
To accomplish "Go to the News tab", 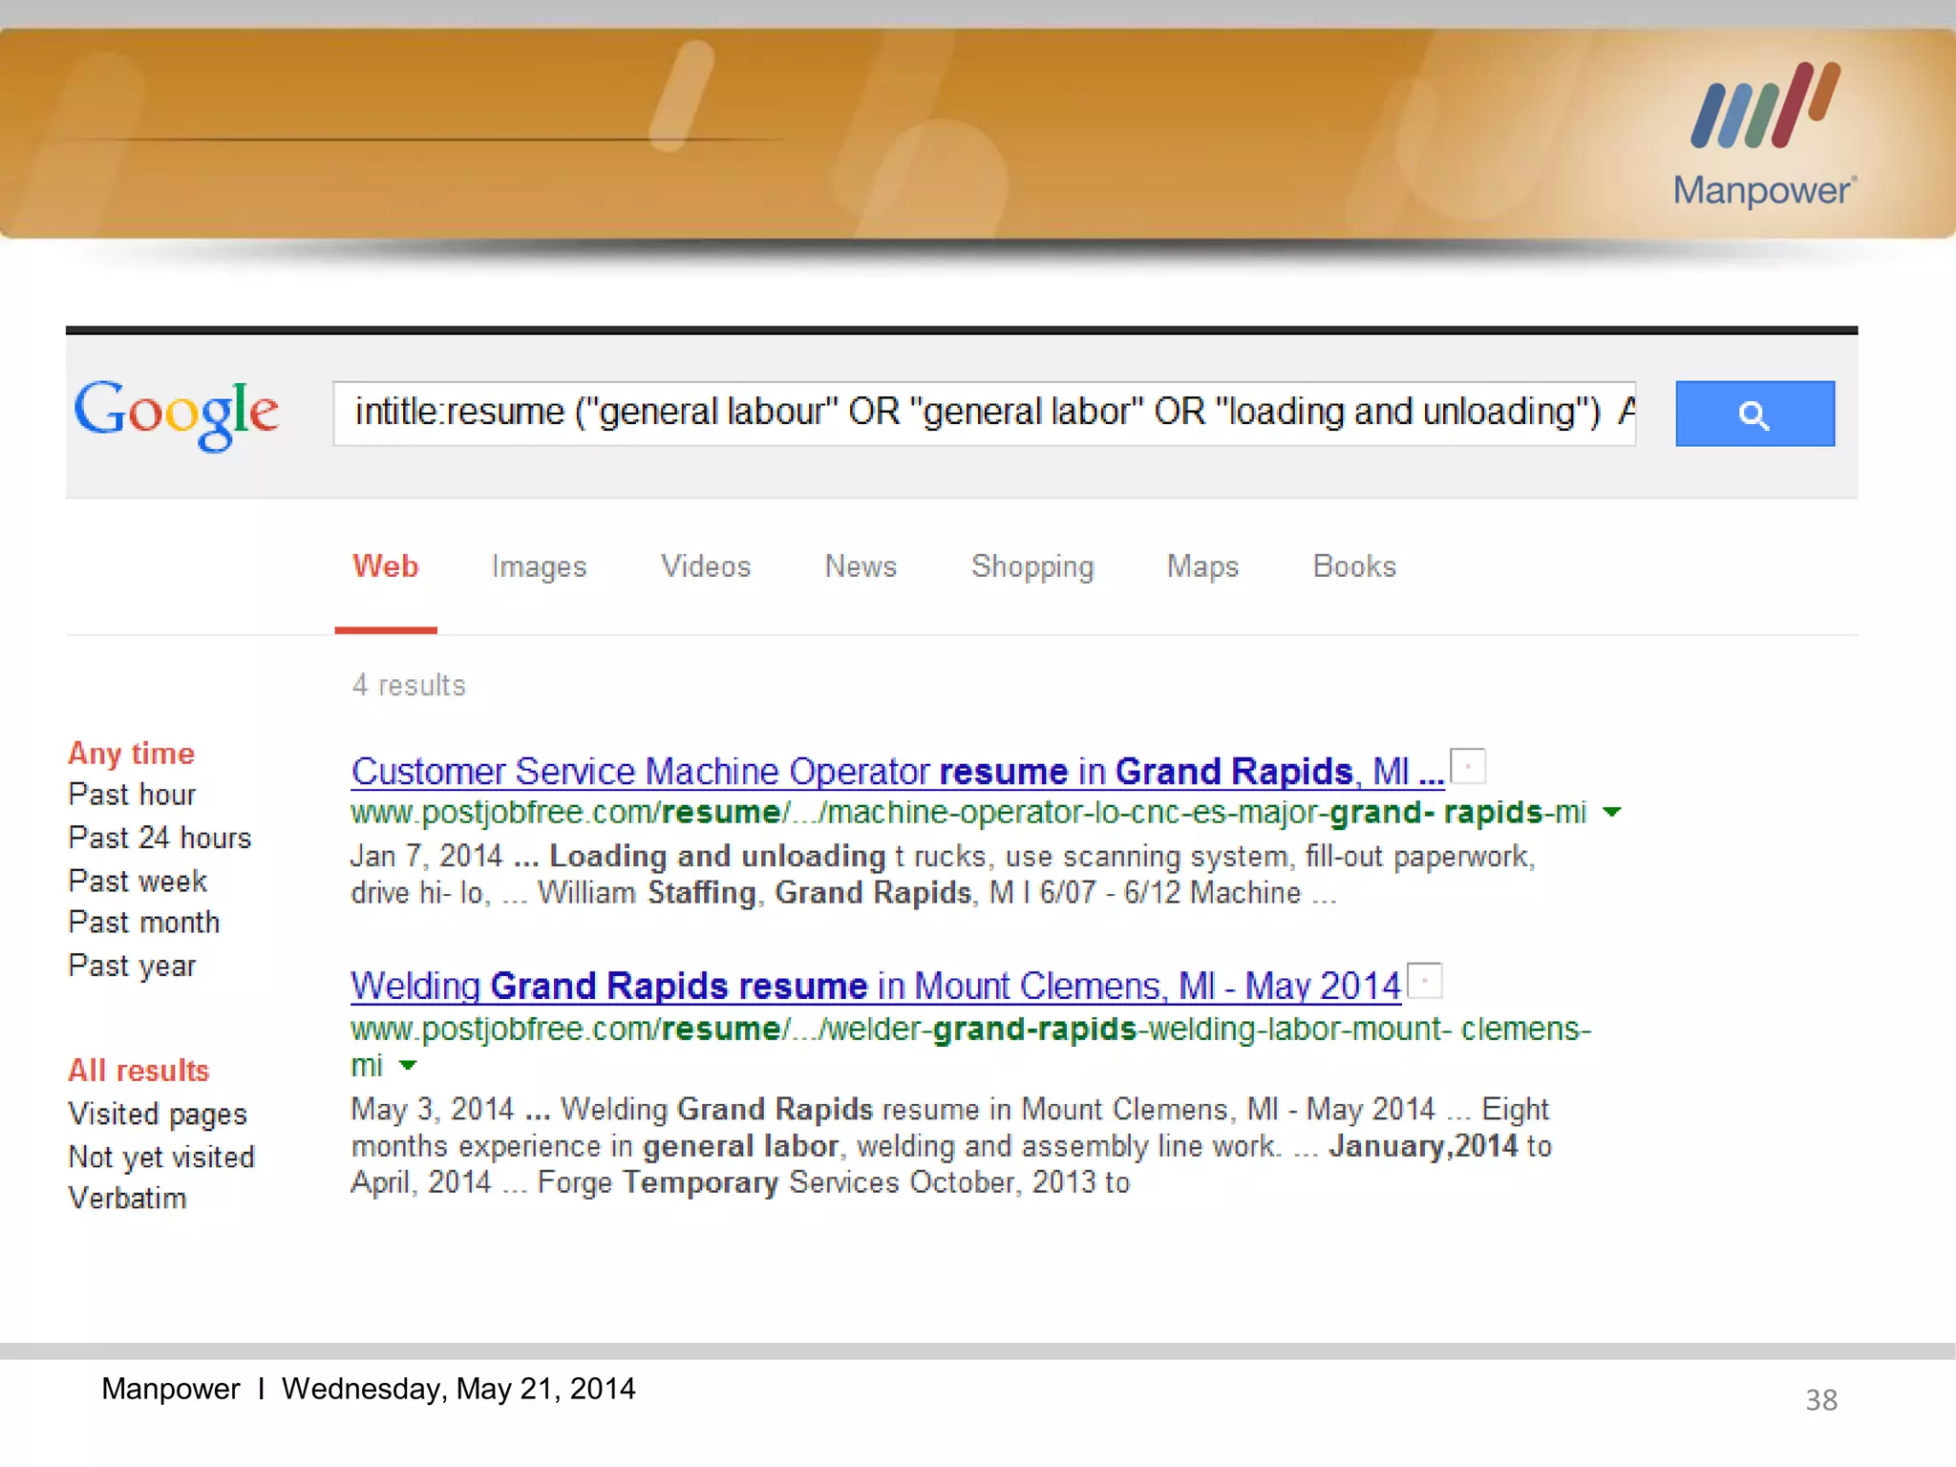I will coord(861,566).
